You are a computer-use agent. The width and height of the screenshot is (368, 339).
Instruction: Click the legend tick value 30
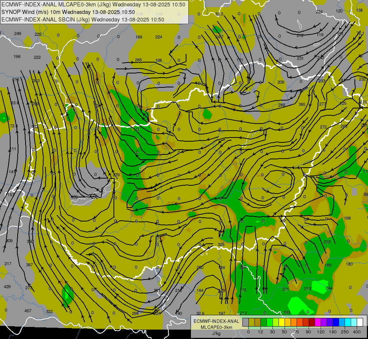click(x=272, y=332)
